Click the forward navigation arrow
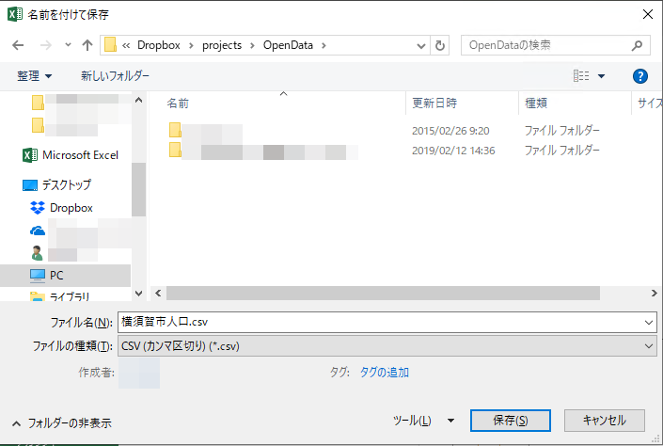The height and width of the screenshot is (446, 663). (43, 45)
